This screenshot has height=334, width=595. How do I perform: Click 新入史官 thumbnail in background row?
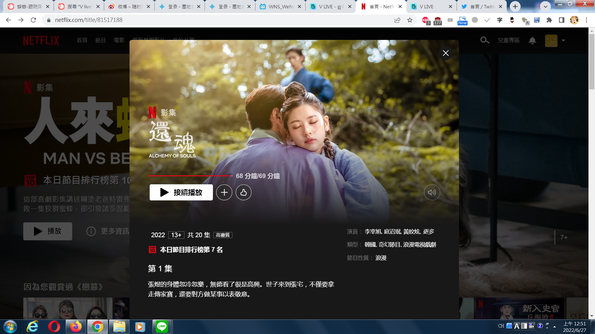(x=520, y=308)
